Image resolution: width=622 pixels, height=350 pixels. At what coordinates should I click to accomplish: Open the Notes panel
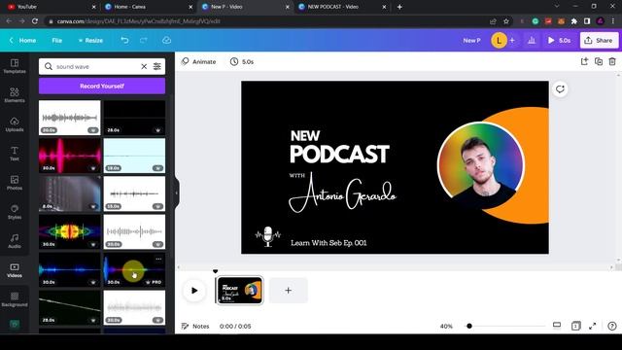195,327
